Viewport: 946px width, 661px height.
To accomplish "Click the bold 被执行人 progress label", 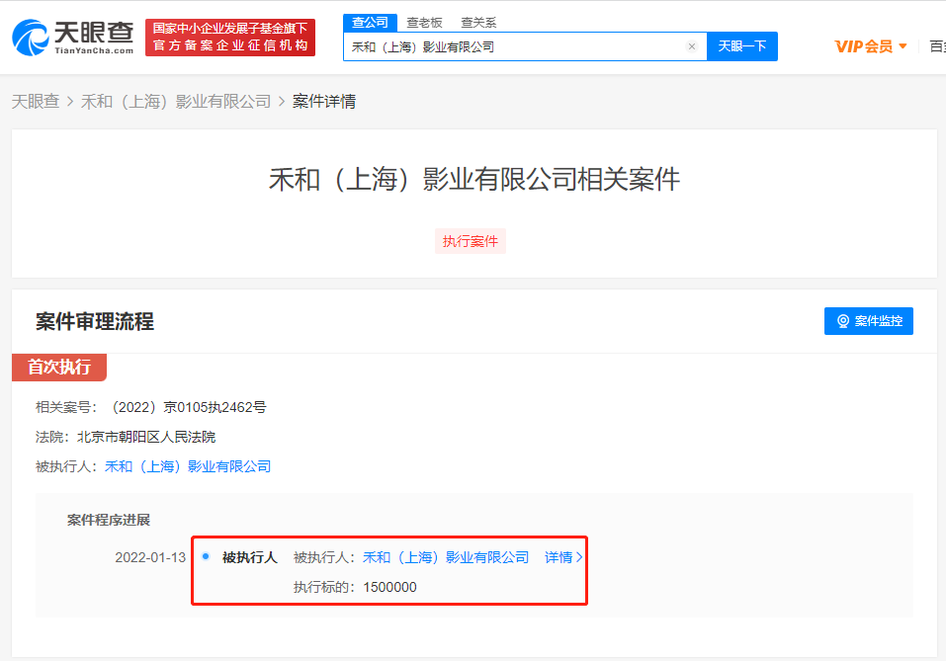I will (250, 557).
